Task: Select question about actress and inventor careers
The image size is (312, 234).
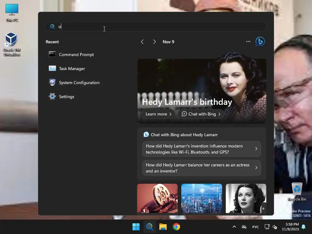Action: pyautogui.click(x=202, y=168)
